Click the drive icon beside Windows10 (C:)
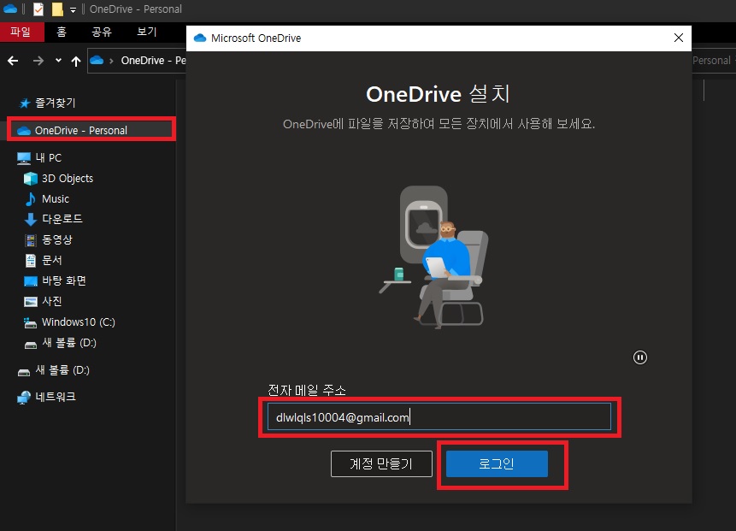This screenshot has height=531, width=736. tap(31, 322)
